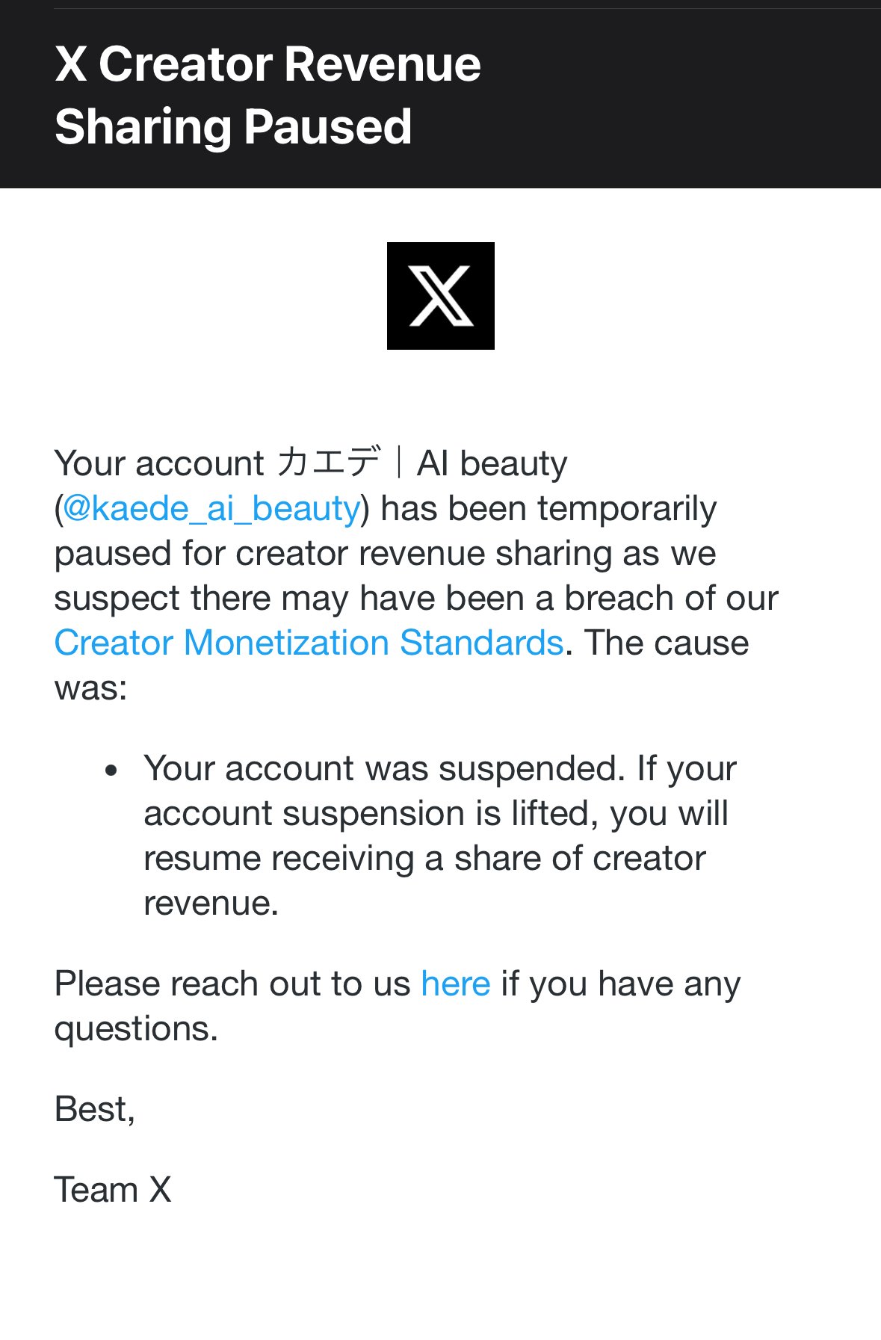
Task: Click the account name カエデ｜AI beauty
Action: (x=421, y=463)
